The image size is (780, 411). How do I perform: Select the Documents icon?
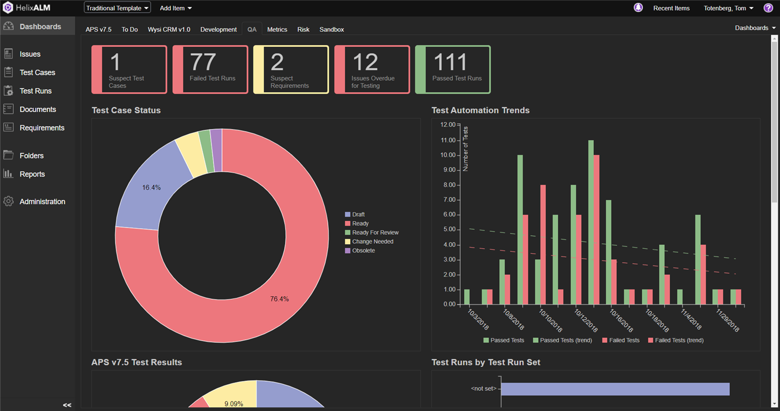click(x=8, y=109)
